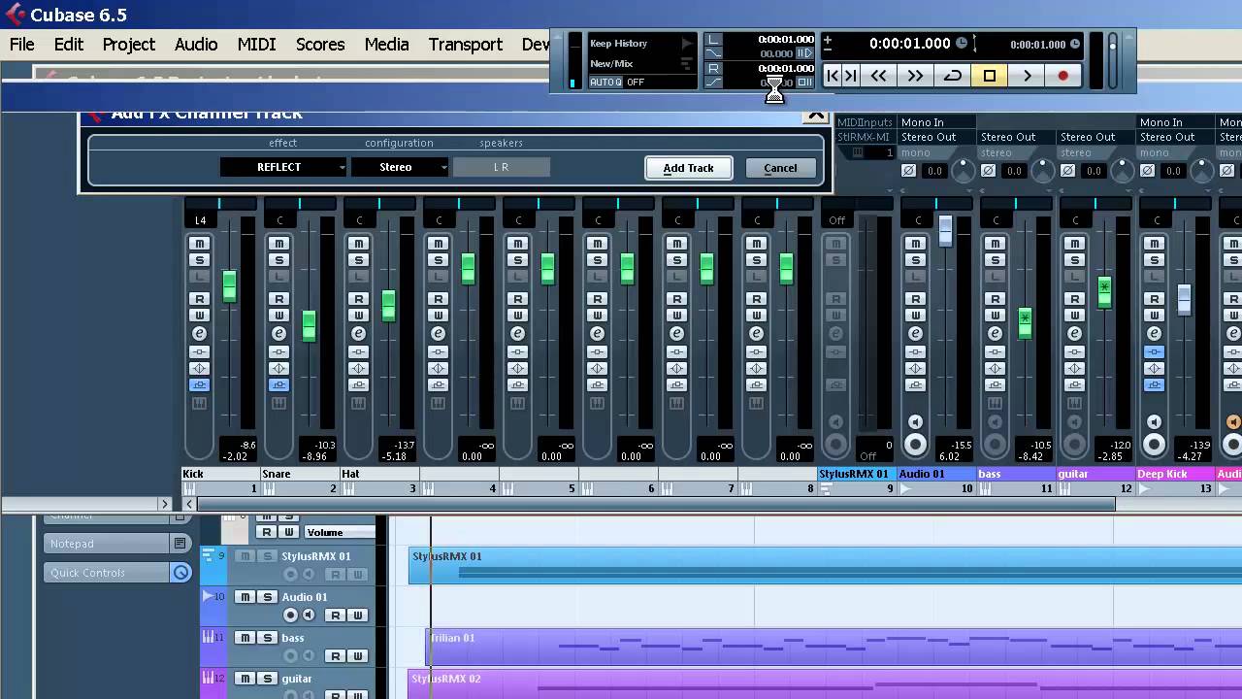
Task: Click the Add Track button
Action: (689, 168)
